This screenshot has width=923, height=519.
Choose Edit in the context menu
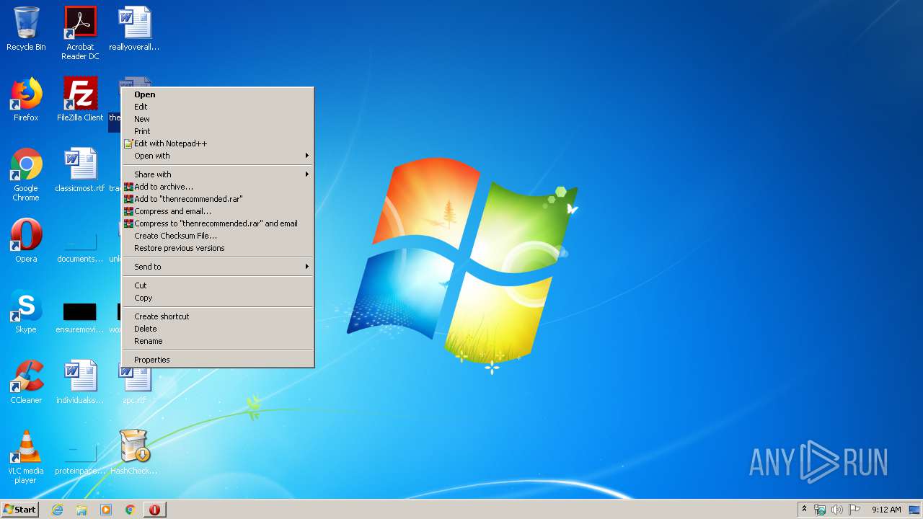[218, 107]
